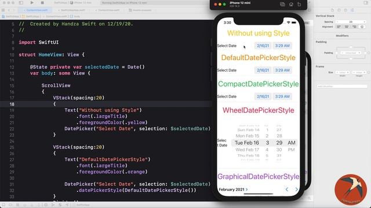Set alignment to trailing

pos(354,27)
